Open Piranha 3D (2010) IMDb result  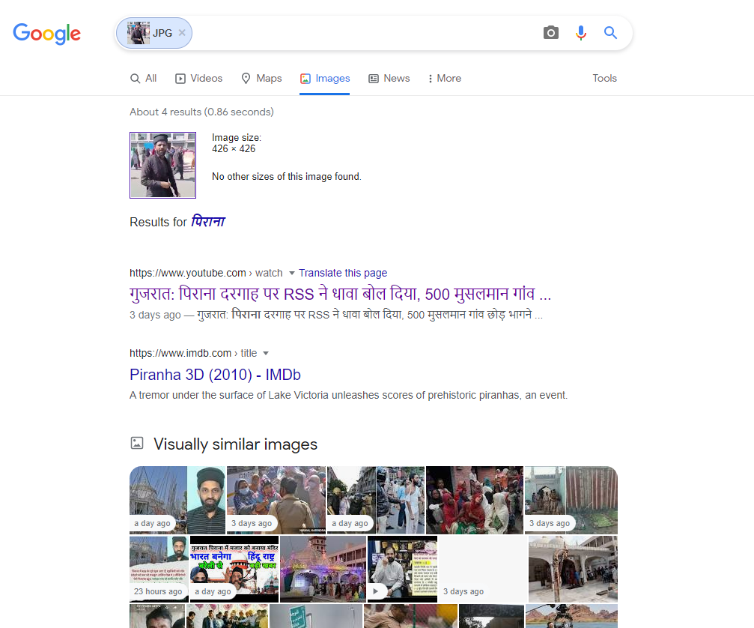215,375
